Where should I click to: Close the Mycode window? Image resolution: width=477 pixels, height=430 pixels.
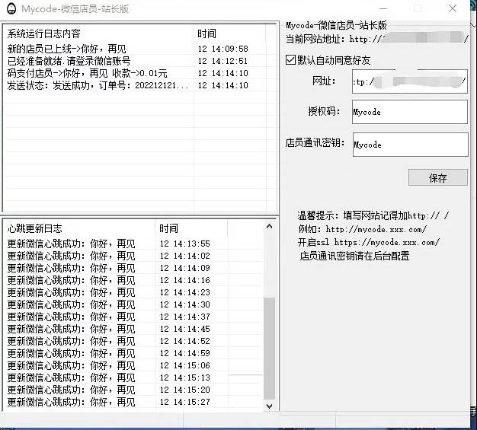[x=454, y=9]
